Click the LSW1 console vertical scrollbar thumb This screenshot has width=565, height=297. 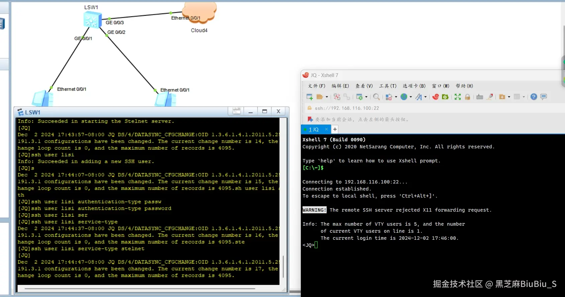click(x=283, y=267)
